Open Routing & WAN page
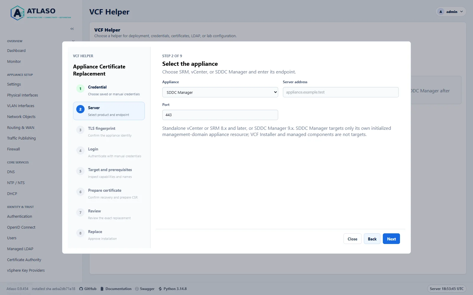 click(21, 128)
